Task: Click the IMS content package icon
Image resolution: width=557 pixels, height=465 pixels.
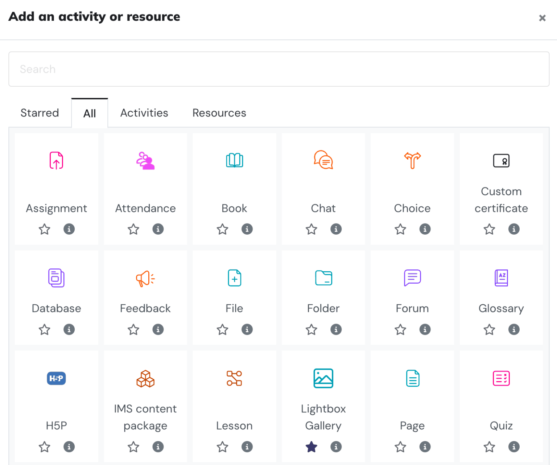Action: pos(145,378)
